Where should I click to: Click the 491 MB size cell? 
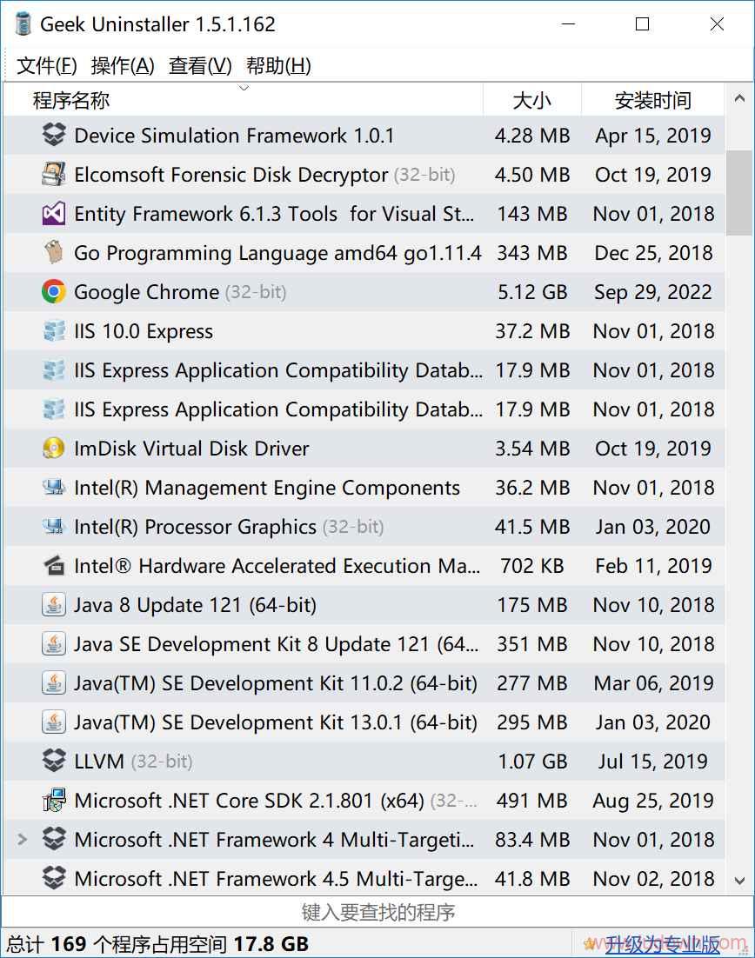click(531, 800)
